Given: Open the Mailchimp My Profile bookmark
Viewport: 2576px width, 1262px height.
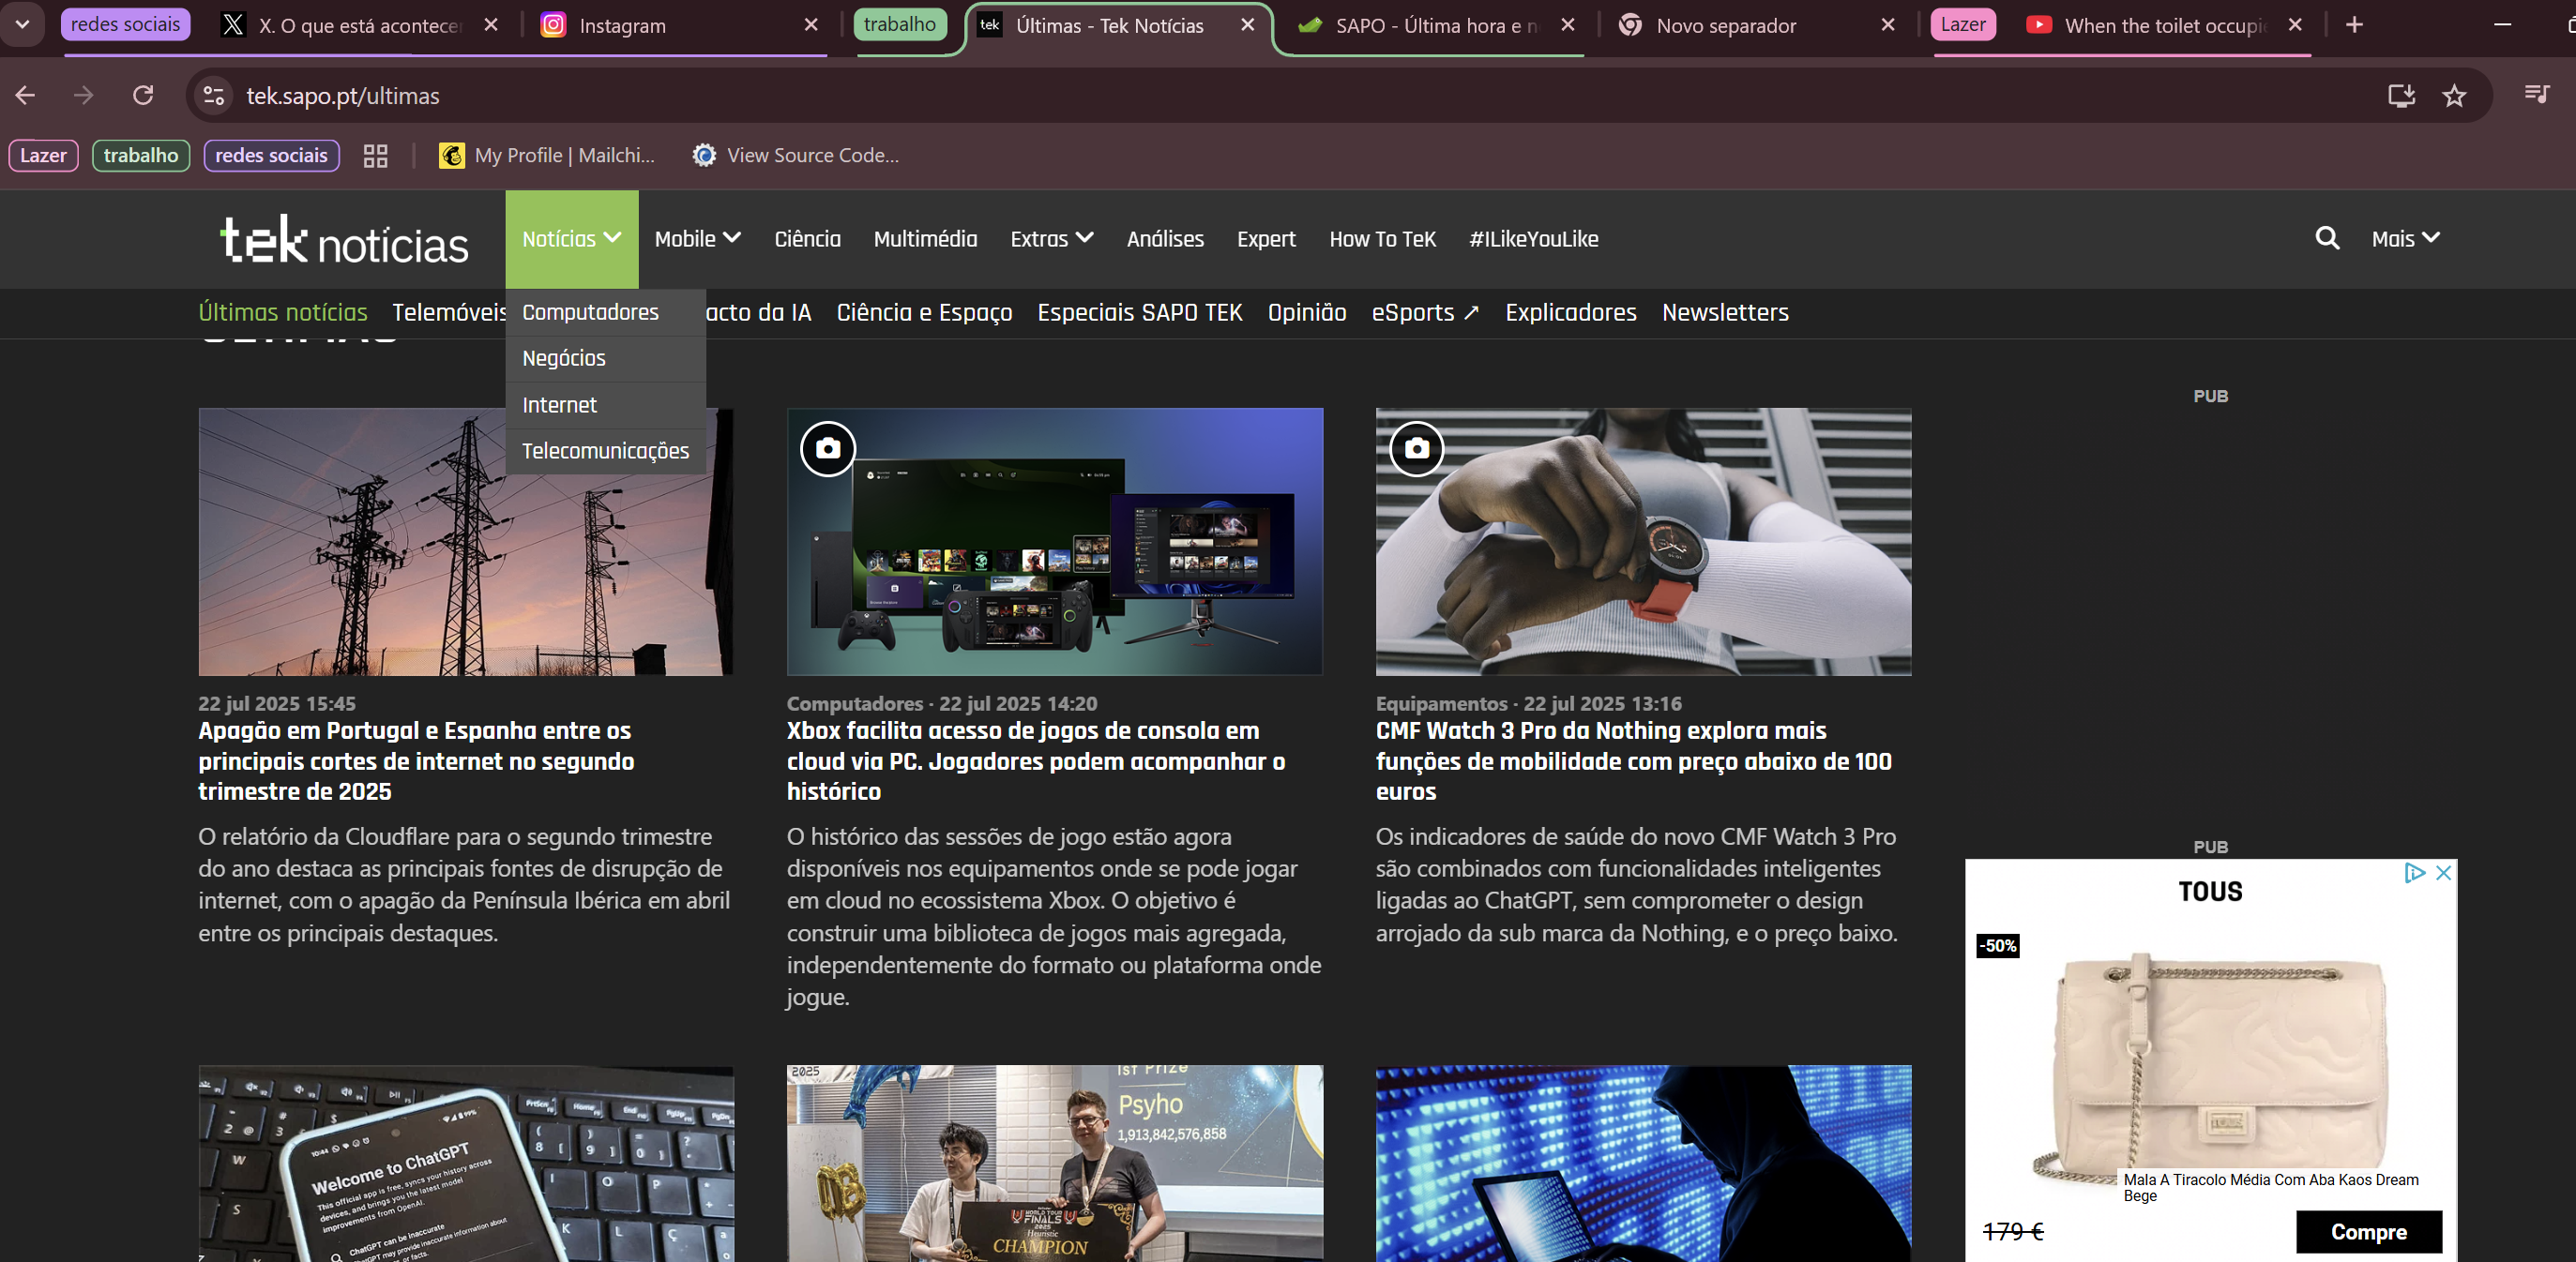Looking at the screenshot, I should (x=548, y=156).
